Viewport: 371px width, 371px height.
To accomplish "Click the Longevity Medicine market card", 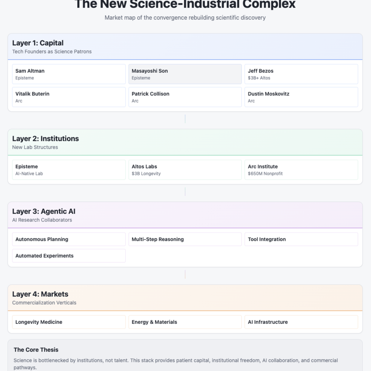I will point(69,322).
